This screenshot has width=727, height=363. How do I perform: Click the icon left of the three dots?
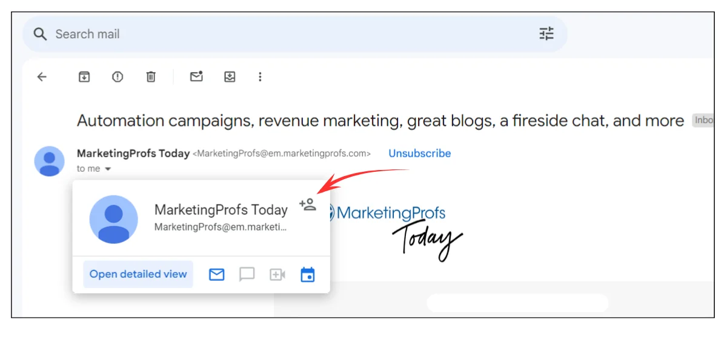click(230, 77)
